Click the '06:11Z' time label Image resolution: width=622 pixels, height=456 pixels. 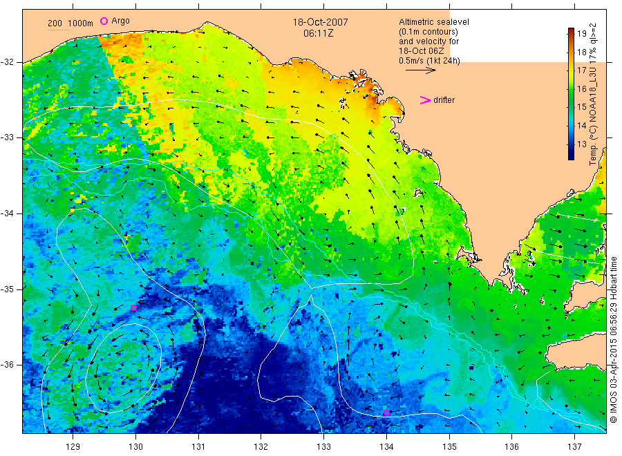tap(318, 33)
